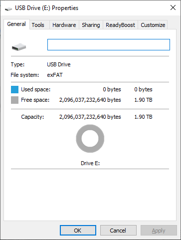Click the drive label input field
This screenshot has height=240, width=181.
click(109, 44)
